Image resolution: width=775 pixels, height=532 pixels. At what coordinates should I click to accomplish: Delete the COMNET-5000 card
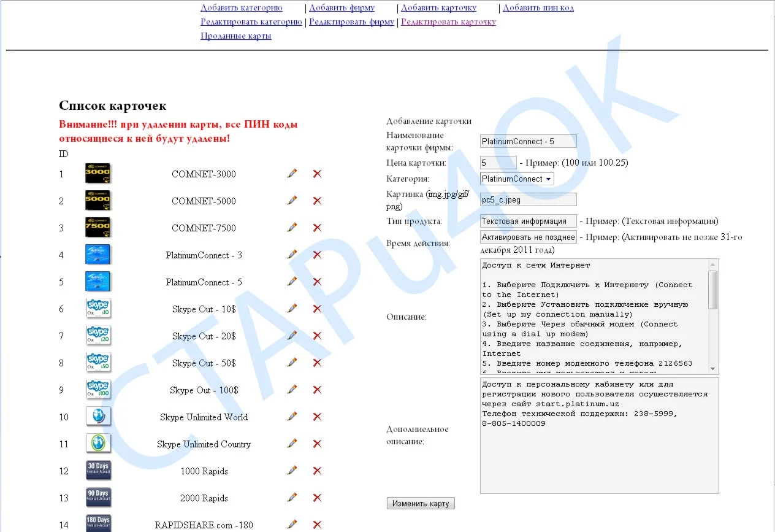coord(316,201)
